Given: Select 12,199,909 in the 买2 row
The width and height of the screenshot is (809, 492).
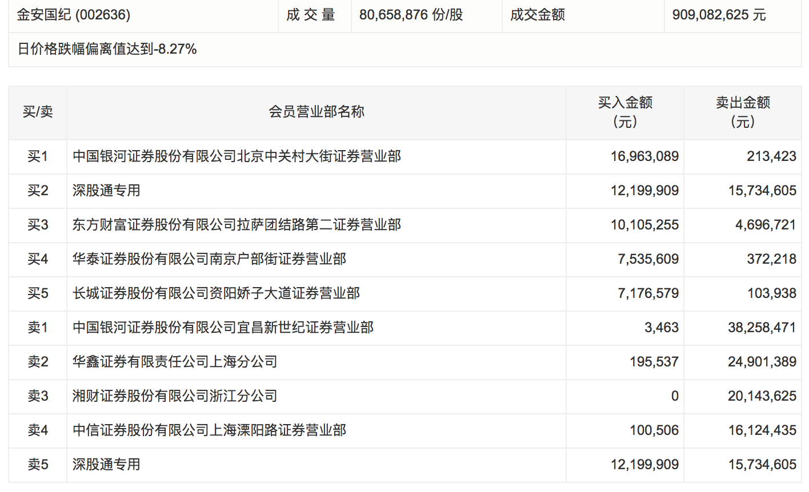Looking at the screenshot, I should tap(645, 191).
